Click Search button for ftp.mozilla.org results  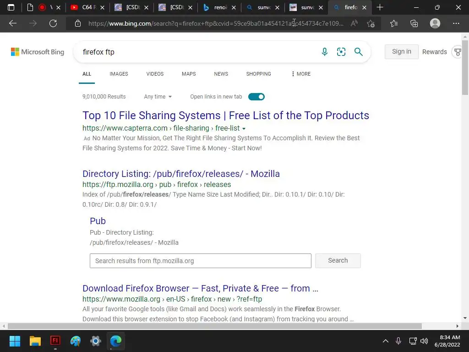(x=338, y=261)
